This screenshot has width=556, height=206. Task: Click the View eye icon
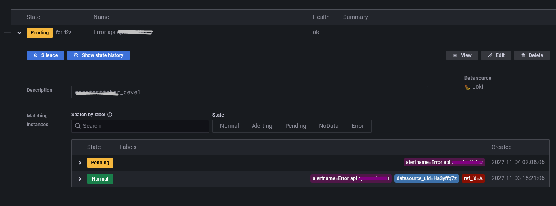455,55
